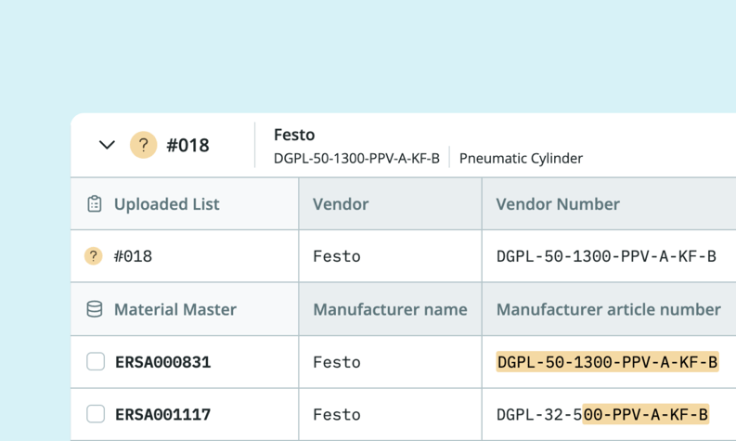Select the #018 header title
Viewport: 736px width, 441px height.
click(187, 145)
